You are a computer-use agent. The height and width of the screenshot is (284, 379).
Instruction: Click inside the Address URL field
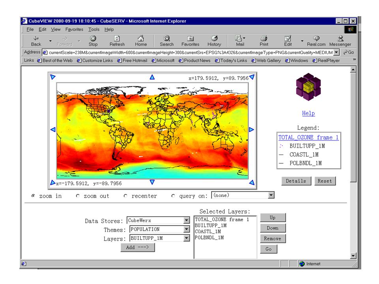[190, 52]
